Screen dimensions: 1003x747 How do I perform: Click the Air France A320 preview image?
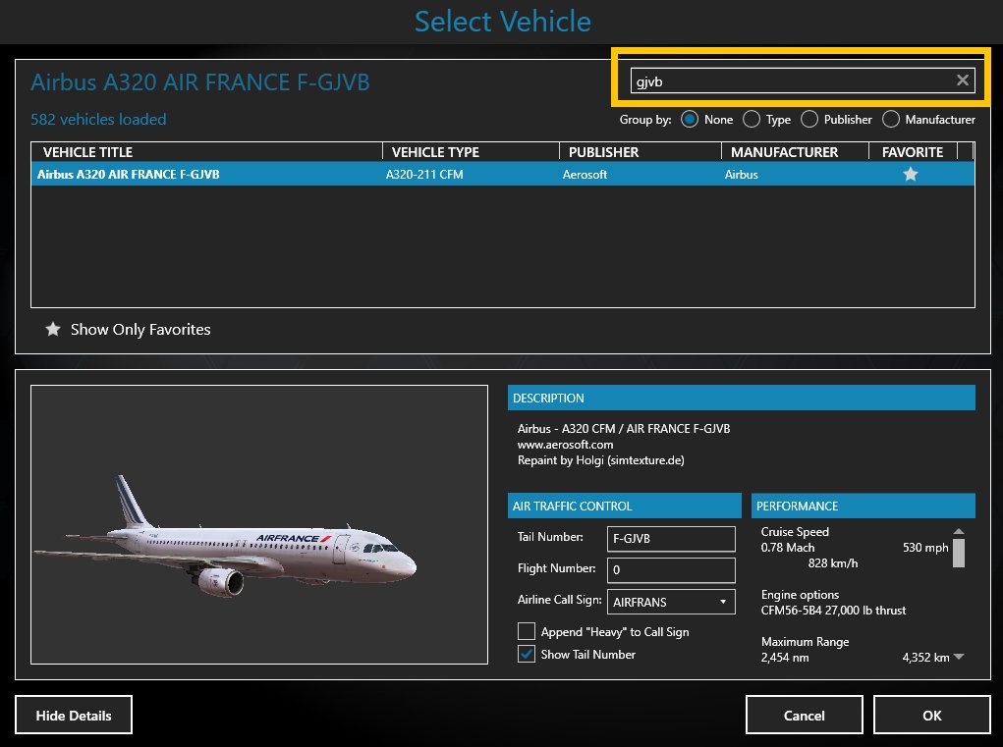[259, 524]
